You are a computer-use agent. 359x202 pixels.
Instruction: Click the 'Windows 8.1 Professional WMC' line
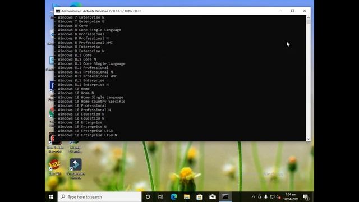[x=88, y=76]
